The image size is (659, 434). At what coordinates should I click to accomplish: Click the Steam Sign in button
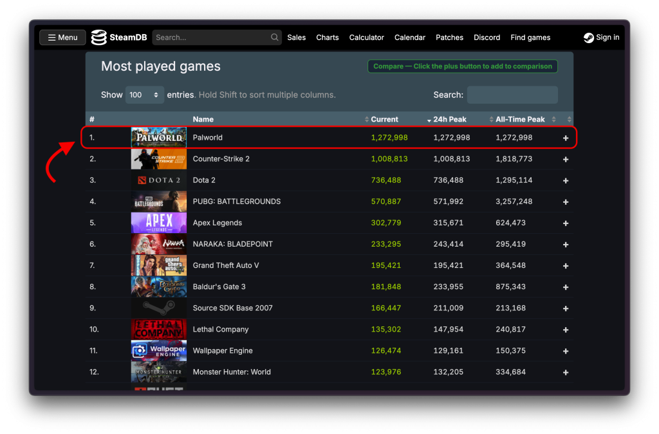tap(602, 37)
